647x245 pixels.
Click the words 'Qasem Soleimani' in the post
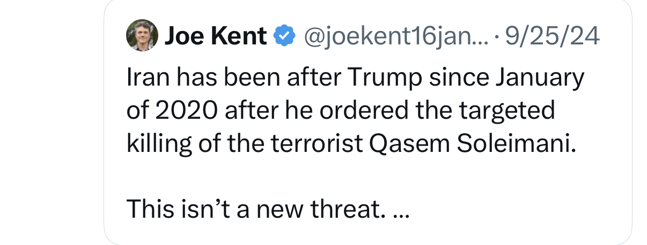(x=476, y=144)
